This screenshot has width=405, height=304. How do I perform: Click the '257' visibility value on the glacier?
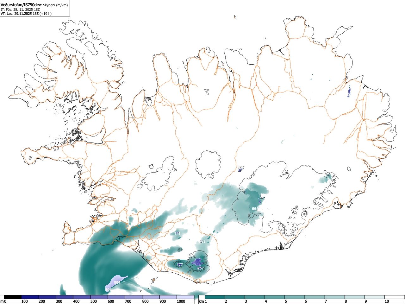coord(201,268)
